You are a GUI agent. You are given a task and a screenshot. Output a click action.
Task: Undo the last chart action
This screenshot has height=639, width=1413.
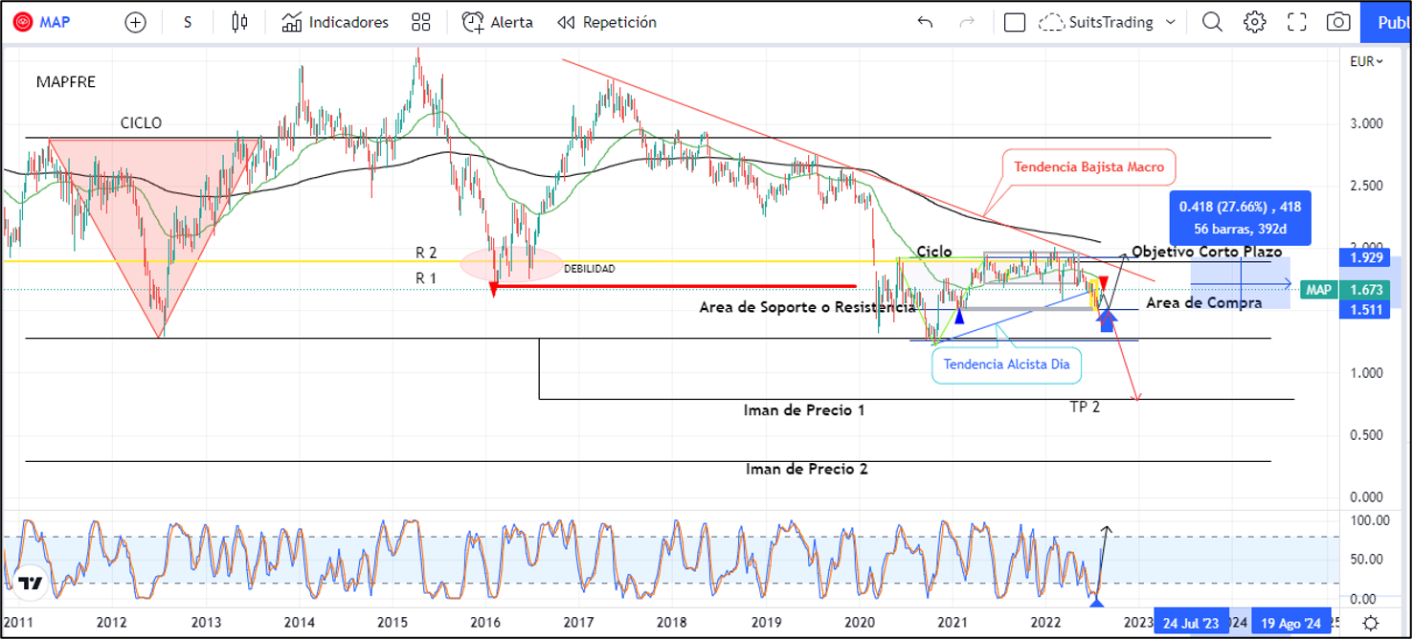[x=925, y=22]
